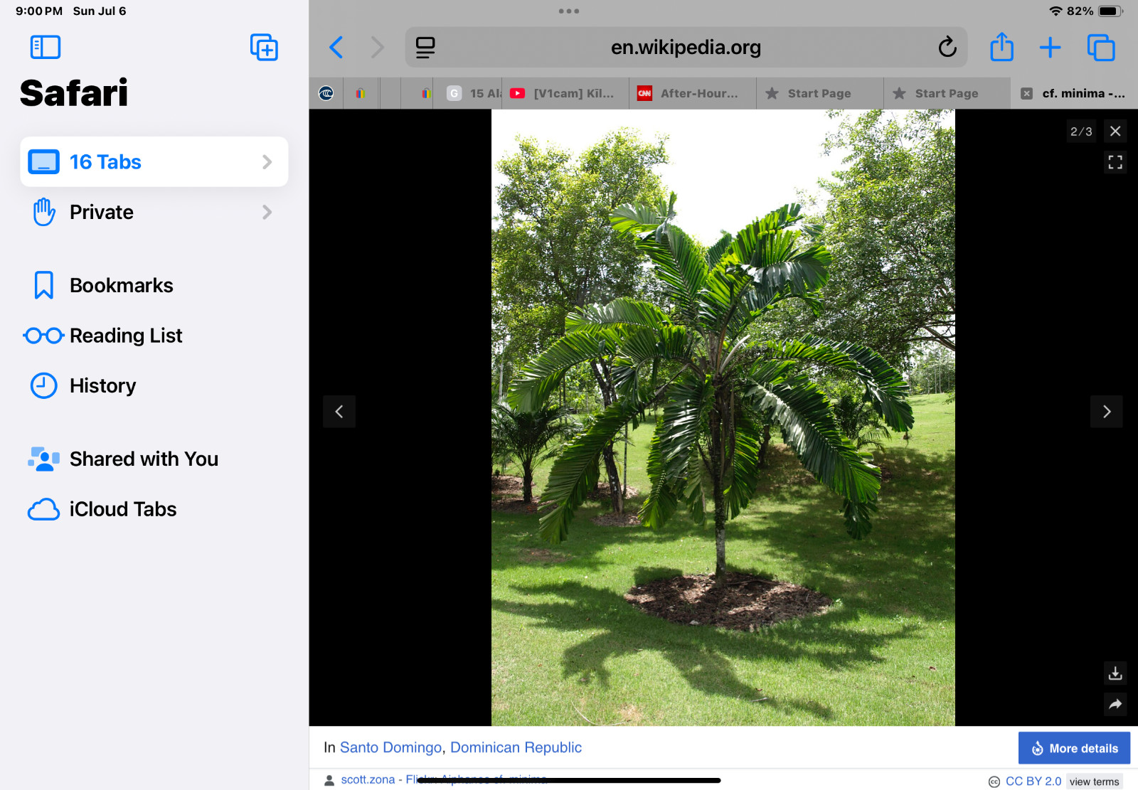Hide the Safari sidebar with the sidebar icon

46,48
